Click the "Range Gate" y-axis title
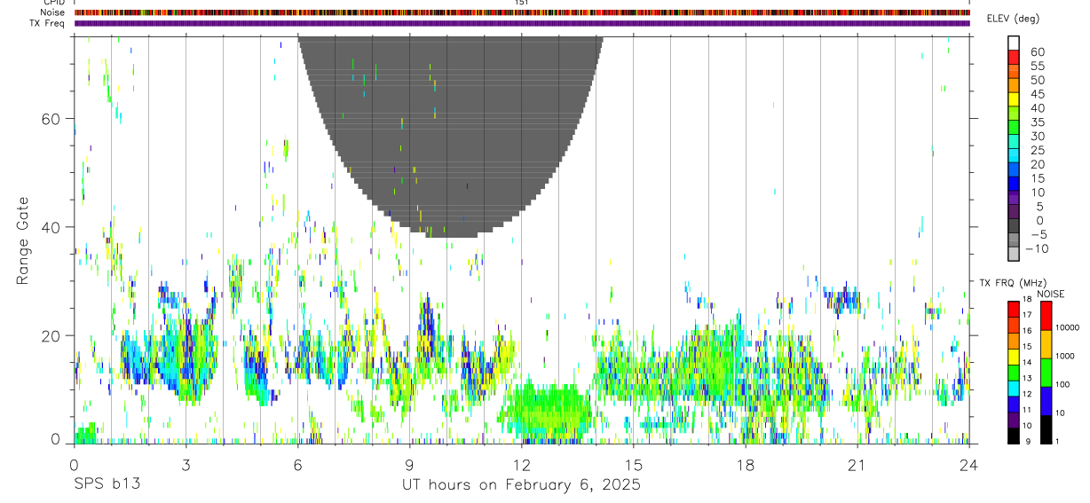This screenshot has height=503, width=1090. point(25,240)
